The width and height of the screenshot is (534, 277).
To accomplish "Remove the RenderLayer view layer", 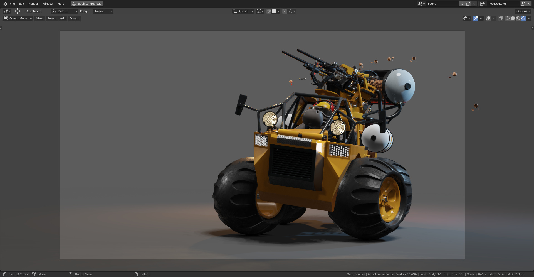I will click(529, 4).
